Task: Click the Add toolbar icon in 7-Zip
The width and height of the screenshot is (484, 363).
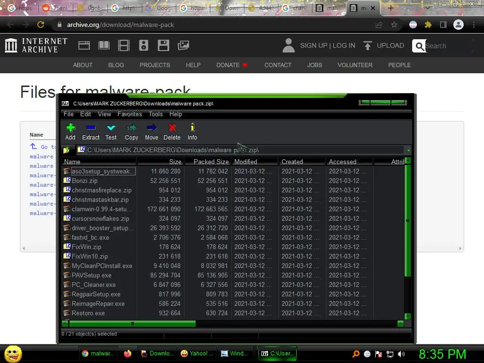Action: click(x=70, y=128)
